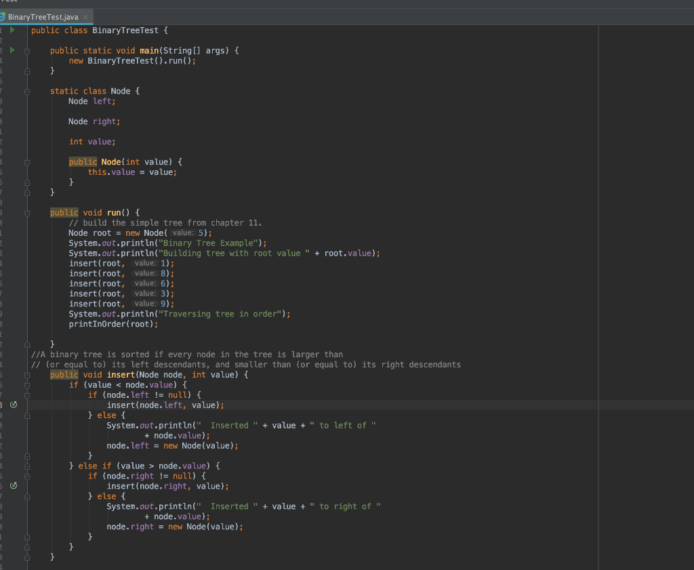This screenshot has width=694, height=570.
Task: Collapse the insert method fold marker
Action: tap(27, 375)
